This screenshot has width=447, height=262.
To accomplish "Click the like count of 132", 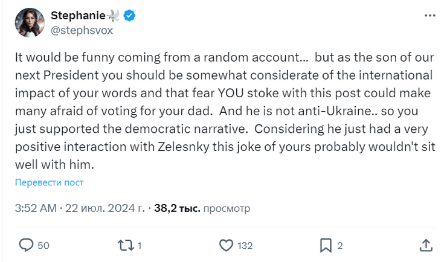I will (x=245, y=246).
